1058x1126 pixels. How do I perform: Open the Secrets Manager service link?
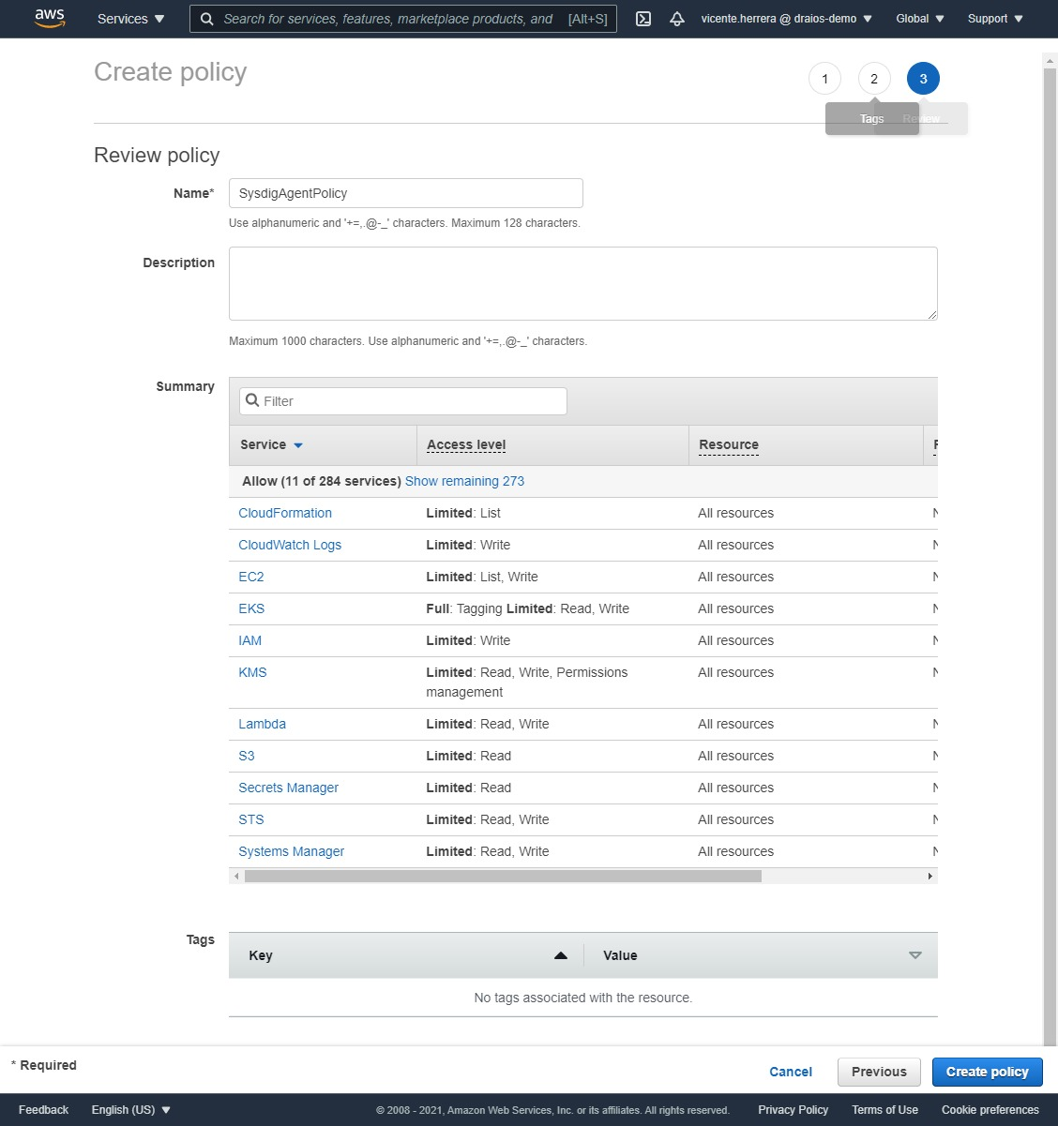click(288, 788)
